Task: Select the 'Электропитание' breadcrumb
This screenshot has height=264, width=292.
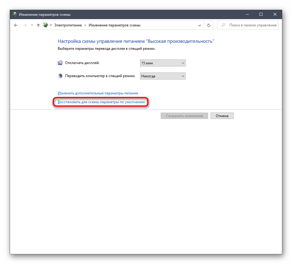Action: pos(68,25)
